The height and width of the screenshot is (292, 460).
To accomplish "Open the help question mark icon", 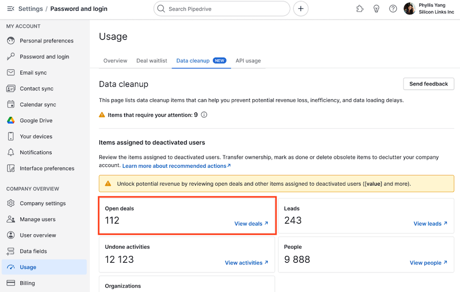I will [393, 9].
